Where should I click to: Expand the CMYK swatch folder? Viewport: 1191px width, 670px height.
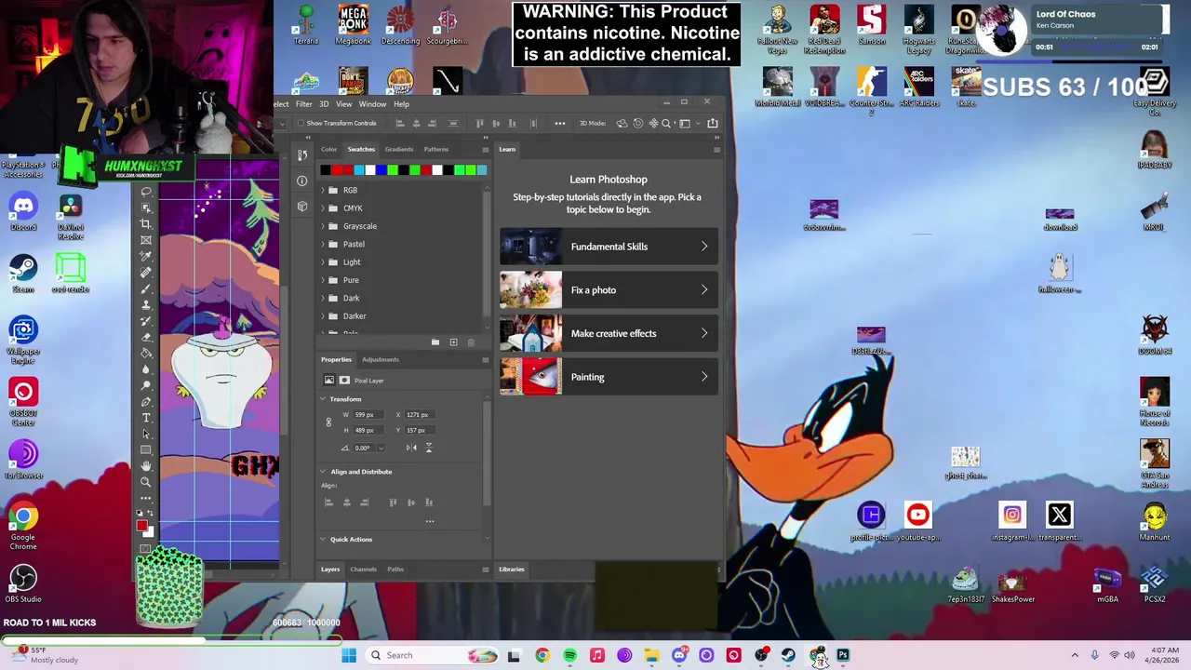point(323,208)
